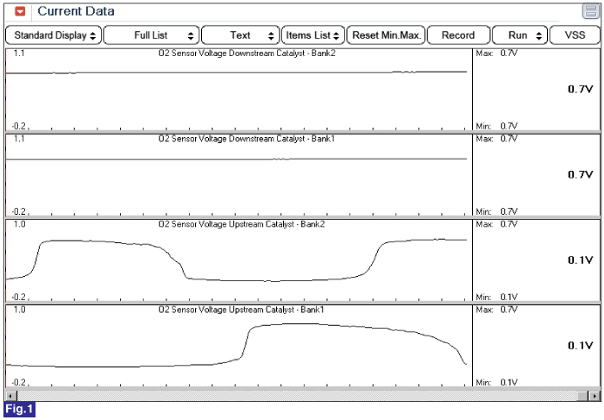This screenshot has height=420, width=604.
Task: Click the Min 0.7V reading of Downstream Bank2
Action: point(496,126)
